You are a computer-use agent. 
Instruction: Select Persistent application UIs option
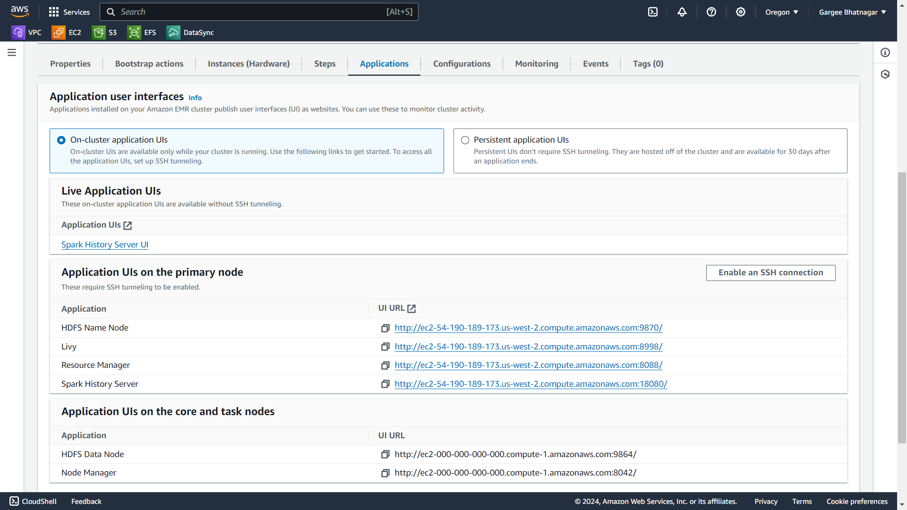click(465, 140)
